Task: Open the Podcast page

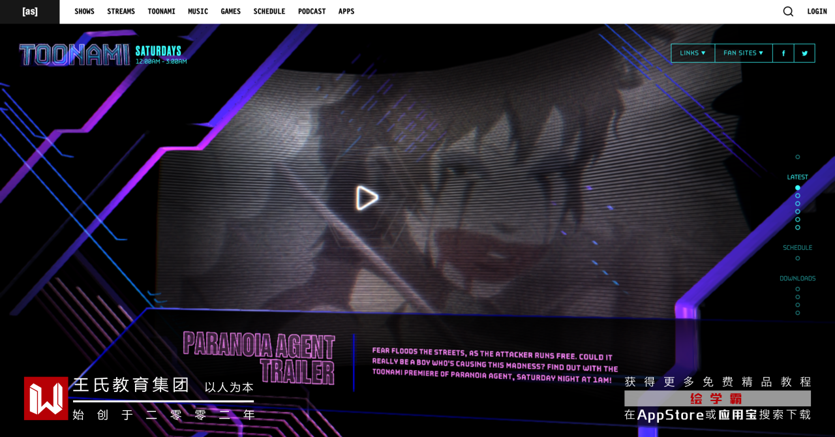Action: (312, 12)
